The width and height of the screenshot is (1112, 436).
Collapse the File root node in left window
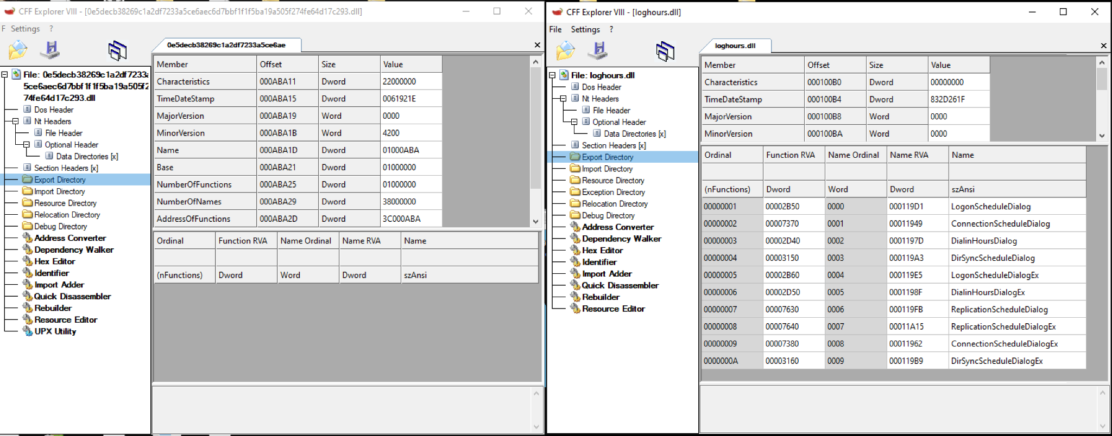pyautogui.click(x=4, y=74)
